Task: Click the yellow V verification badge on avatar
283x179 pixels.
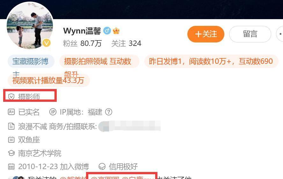Action: pyautogui.click(x=47, y=43)
